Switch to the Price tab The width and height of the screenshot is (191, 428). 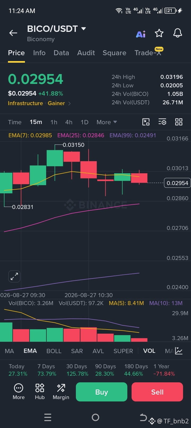pos(16,53)
